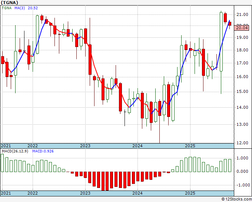Select the green TGNA legend label
252x202 pixels.
(7, 8)
